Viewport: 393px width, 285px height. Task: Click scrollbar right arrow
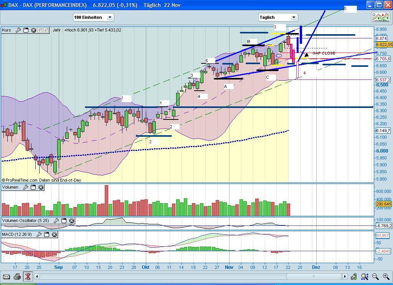345,277
